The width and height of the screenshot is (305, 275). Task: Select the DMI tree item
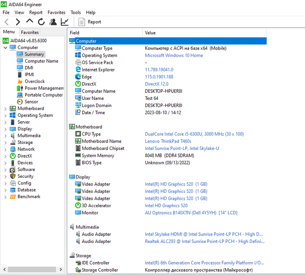29,68
